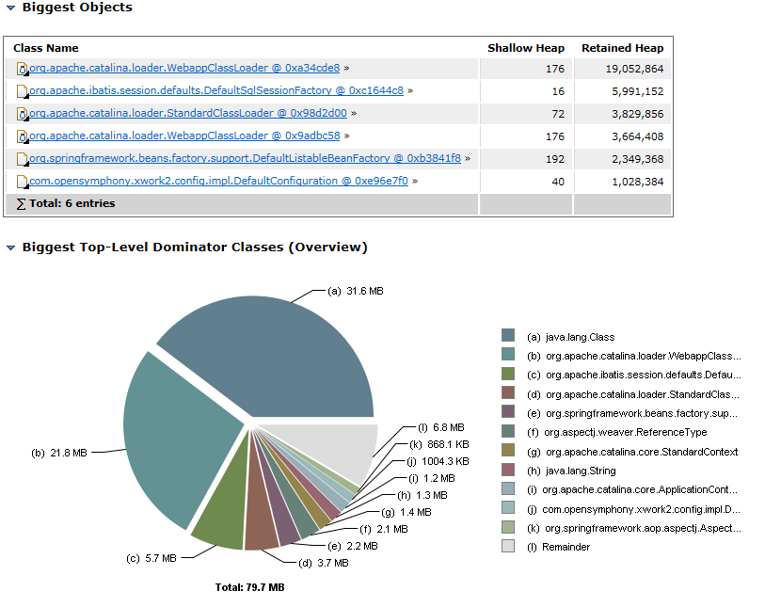Sort by the Retained Heap column header

tap(622, 48)
